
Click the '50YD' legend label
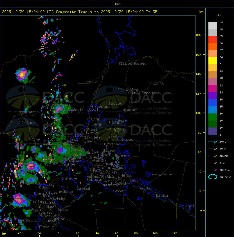(x=223, y=142)
